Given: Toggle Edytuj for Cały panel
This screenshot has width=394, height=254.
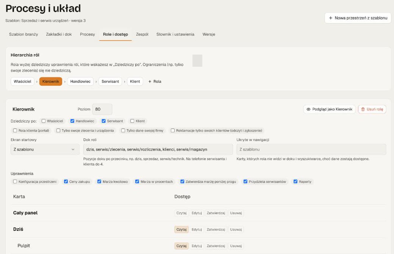Looking at the screenshot, I should tap(197, 213).
